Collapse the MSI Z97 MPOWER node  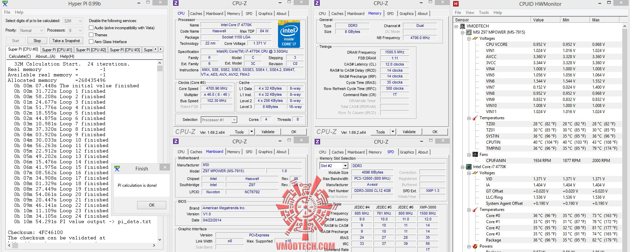462,33
